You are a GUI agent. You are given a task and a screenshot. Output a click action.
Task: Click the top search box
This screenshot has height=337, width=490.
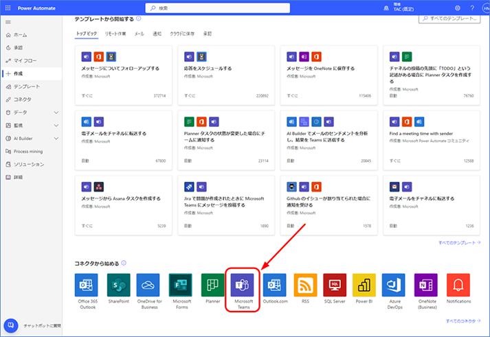click(x=217, y=8)
